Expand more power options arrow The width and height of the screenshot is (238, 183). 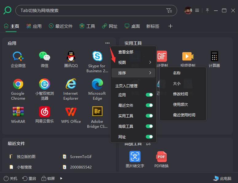tap(61, 178)
